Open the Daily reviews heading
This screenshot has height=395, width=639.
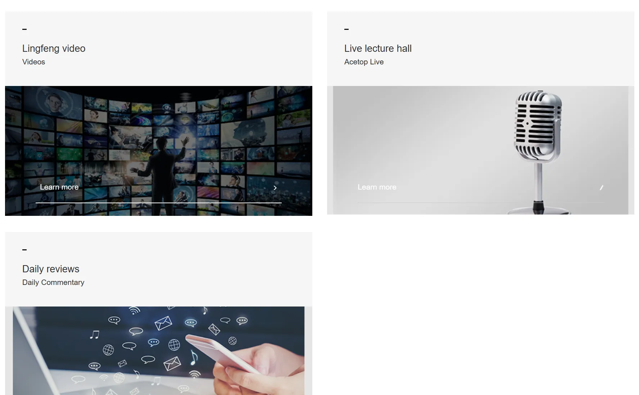pos(51,269)
